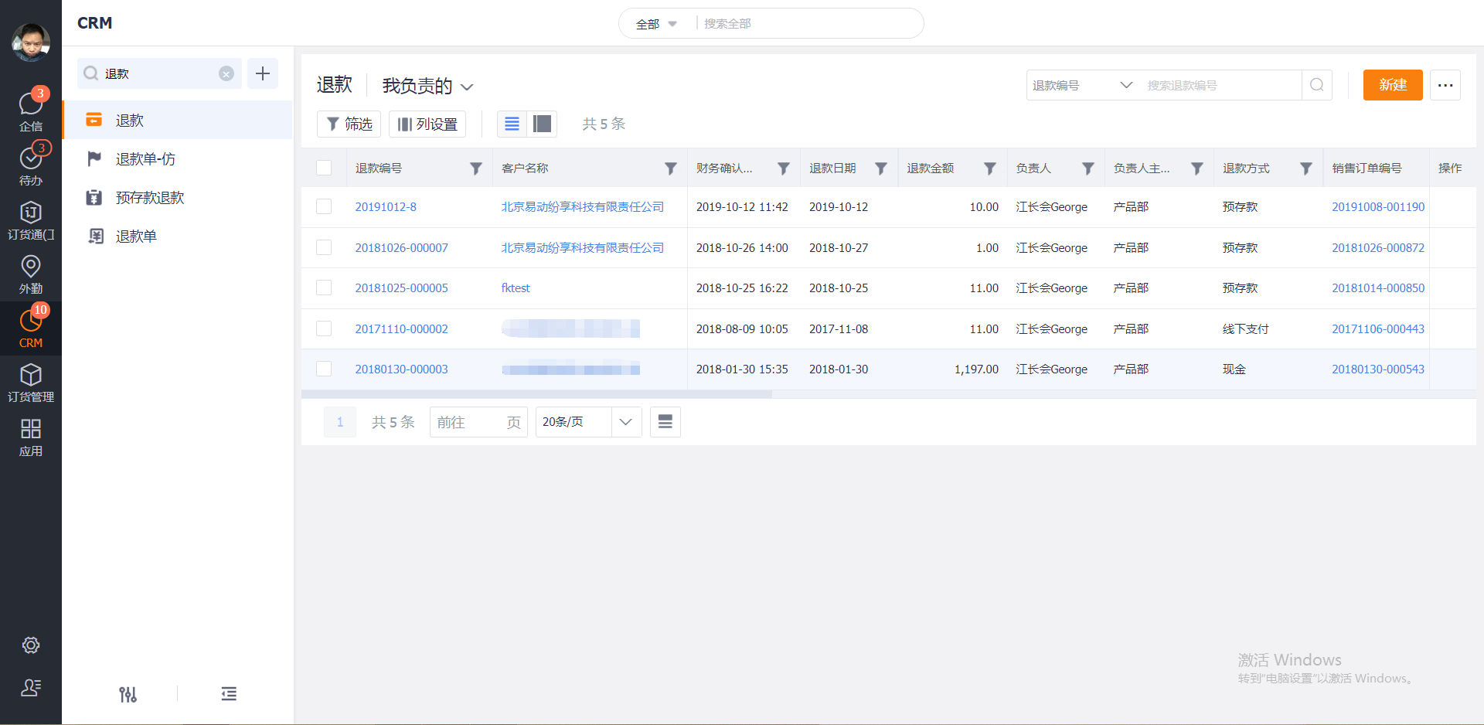Check the row 20191012-8 checkbox
This screenshot has width=1484, height=725.
click(324, 206)
